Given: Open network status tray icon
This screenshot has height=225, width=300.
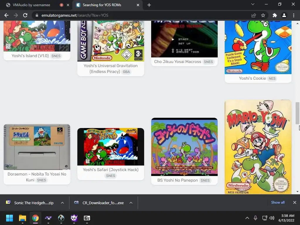Looking at the screenshot, I should pyautogui.click(x=265, y=218).
